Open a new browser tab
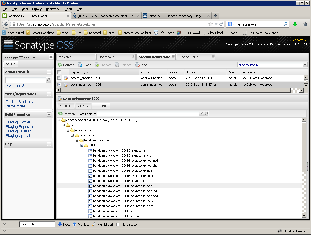Screen dimensions: 311x235 (x=215, y=16)
